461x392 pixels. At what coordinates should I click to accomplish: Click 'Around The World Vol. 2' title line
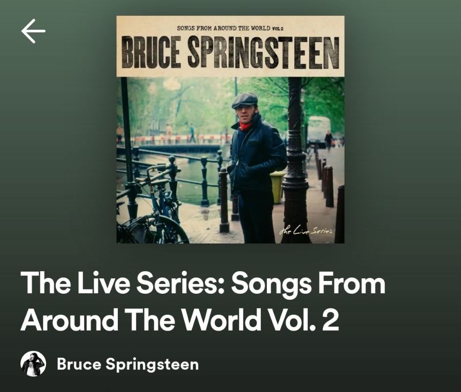[180, 319]
